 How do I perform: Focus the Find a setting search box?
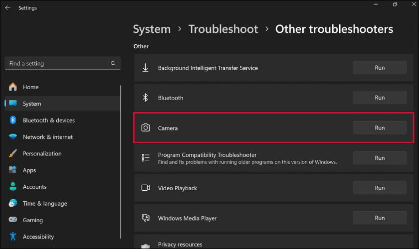(62, 64)
